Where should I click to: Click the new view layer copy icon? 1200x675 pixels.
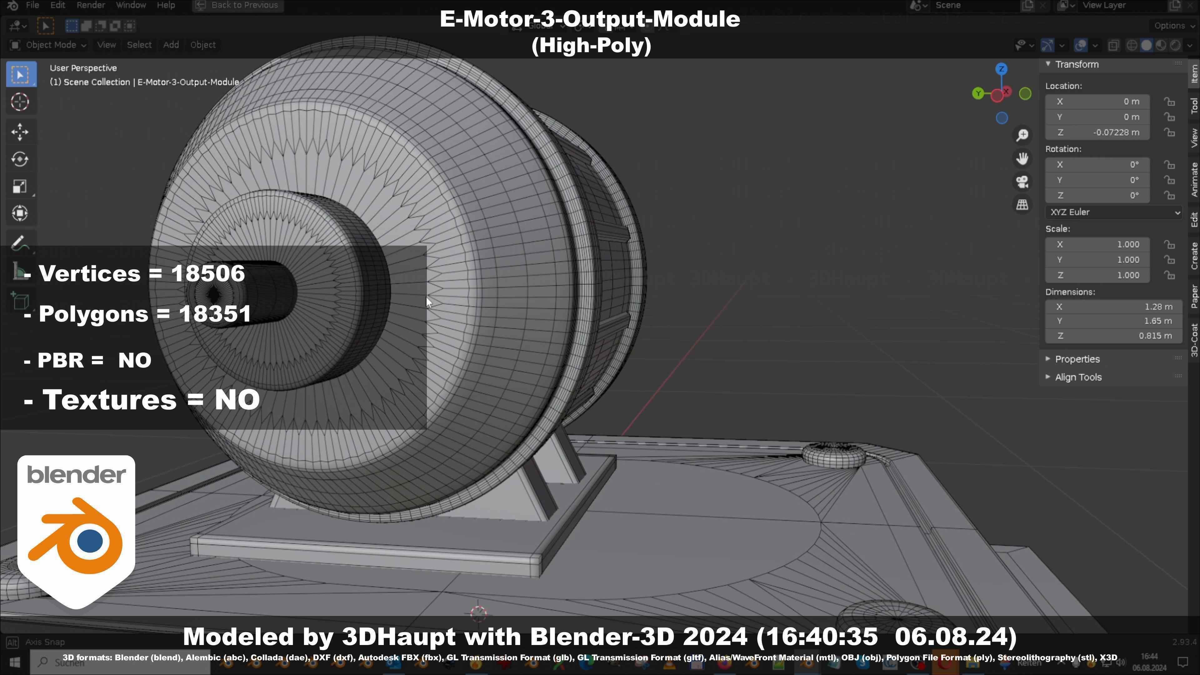point(1175,5)
